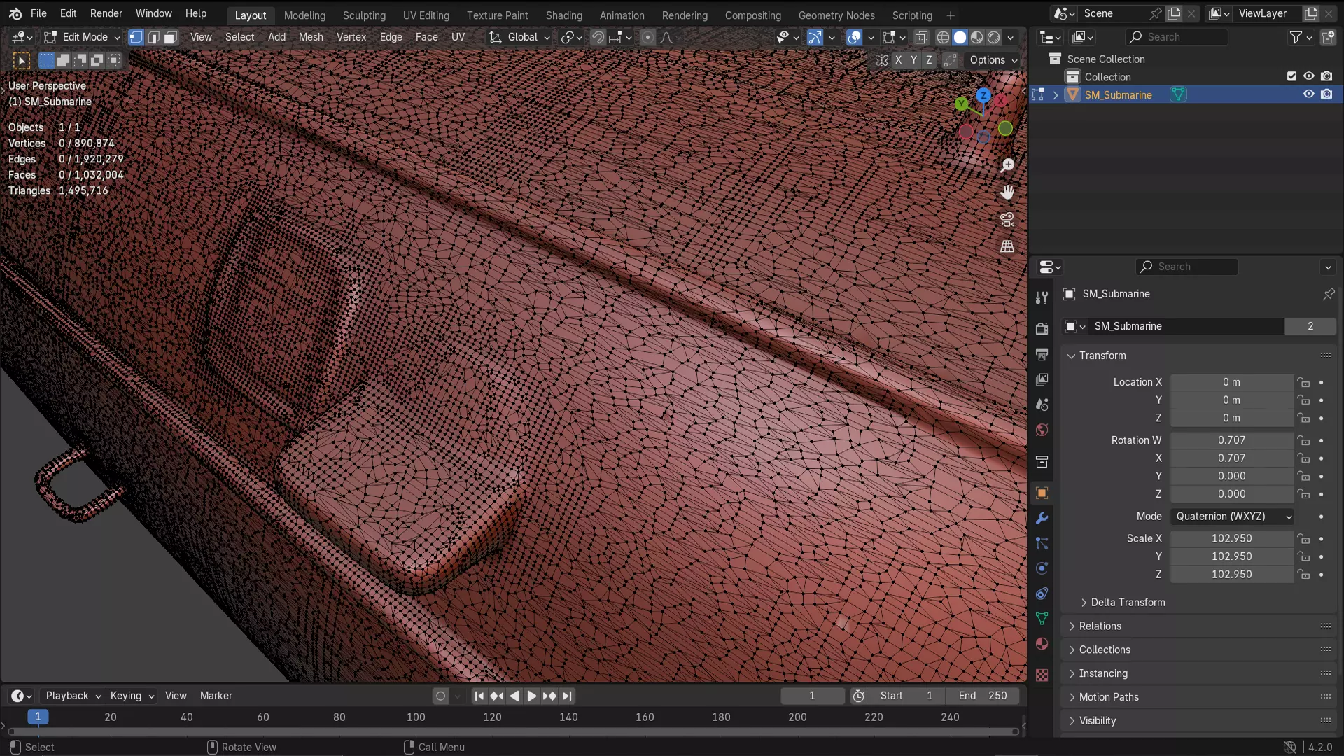This screenshot has width=1344, height=756.
Task: Click the Scale X value slider
Action: tap(1231, 539)
